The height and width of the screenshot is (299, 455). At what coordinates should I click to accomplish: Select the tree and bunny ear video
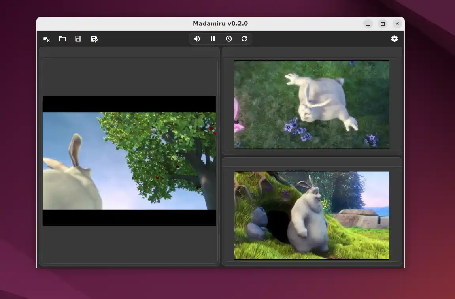(x=129, y=161)
